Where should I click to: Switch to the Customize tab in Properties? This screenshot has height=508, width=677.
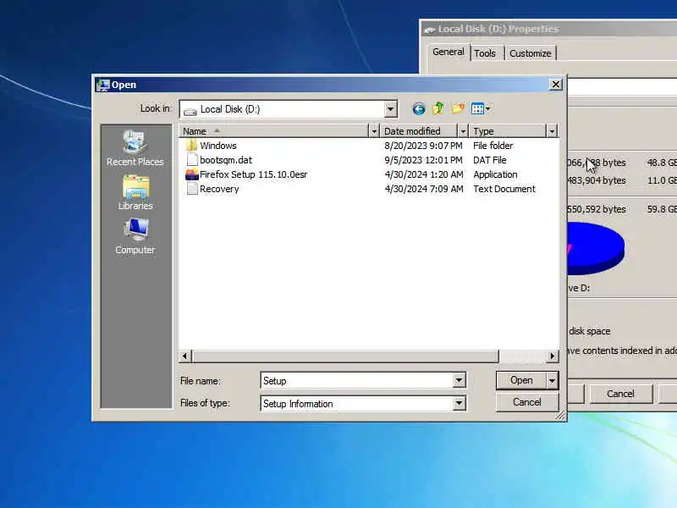531,53
